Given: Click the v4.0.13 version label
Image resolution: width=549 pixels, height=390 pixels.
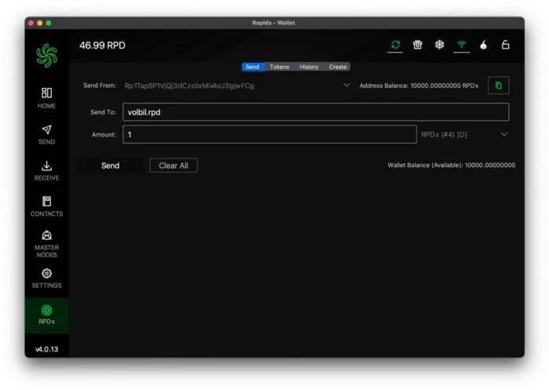Looking at the screenshot, I should coord(46,349).
